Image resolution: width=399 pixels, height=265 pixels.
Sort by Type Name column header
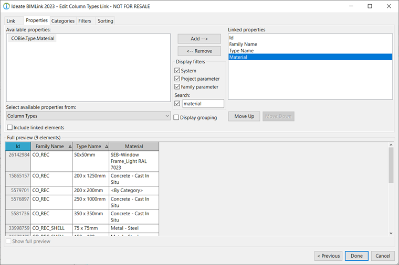click(x=91, y=146)
